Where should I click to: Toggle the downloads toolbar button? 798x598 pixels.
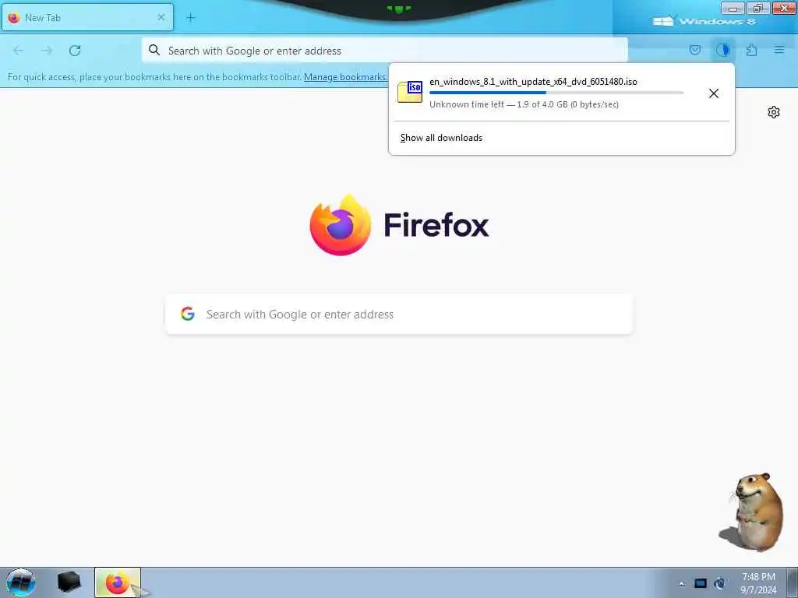(x=723, y=50)
